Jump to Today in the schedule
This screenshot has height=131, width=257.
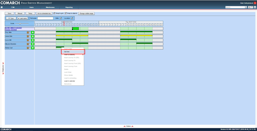30,13
